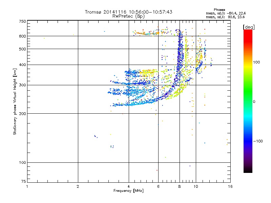Click the 'mean, sd,X: 90.8, 23.6' line
The height and width of the screenshot is (203, 271).
(225, 17)
